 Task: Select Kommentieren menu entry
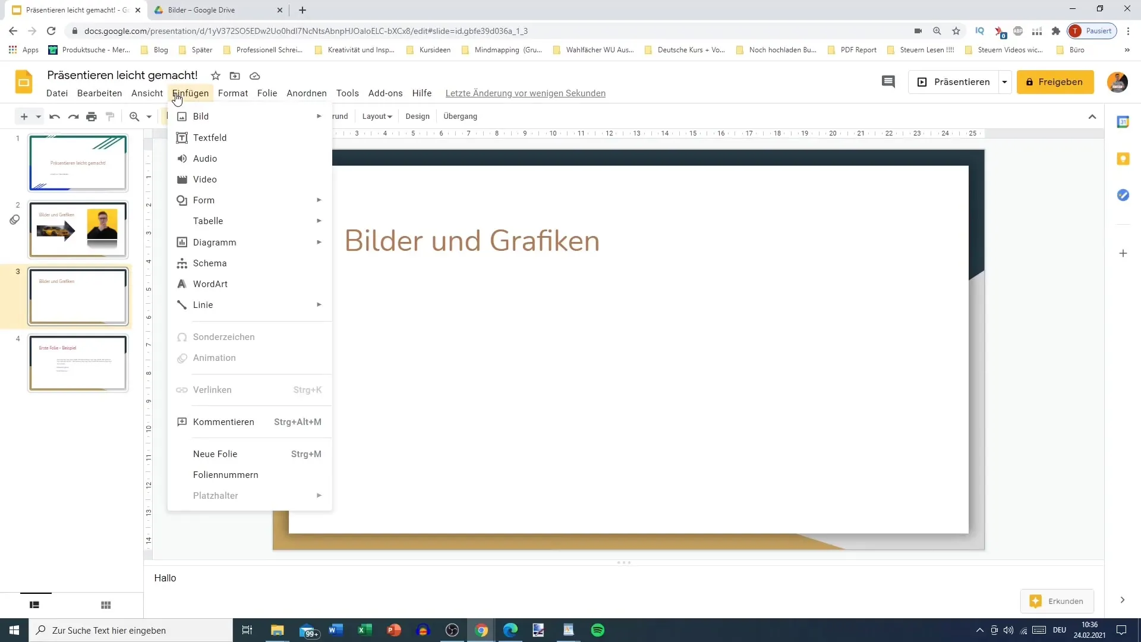point(250,422)
